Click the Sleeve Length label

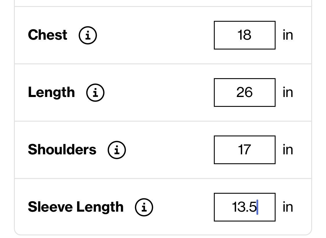point(76,207)
